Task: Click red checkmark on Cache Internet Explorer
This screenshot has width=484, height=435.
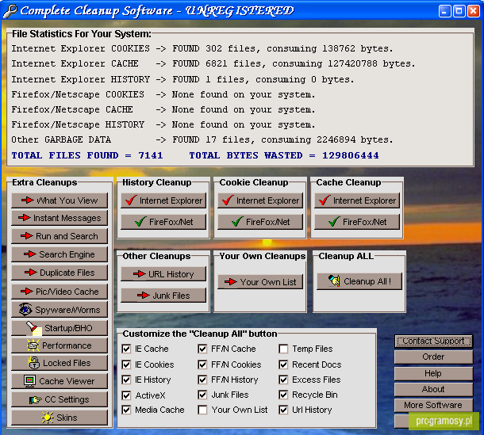Action: 325,200
